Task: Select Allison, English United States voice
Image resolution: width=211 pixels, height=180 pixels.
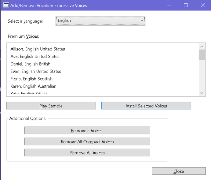Action: (x=38, y=49)
